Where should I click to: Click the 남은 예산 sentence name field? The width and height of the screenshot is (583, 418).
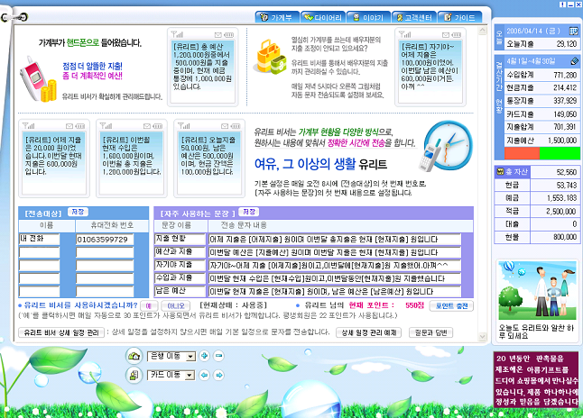point(180,291)
